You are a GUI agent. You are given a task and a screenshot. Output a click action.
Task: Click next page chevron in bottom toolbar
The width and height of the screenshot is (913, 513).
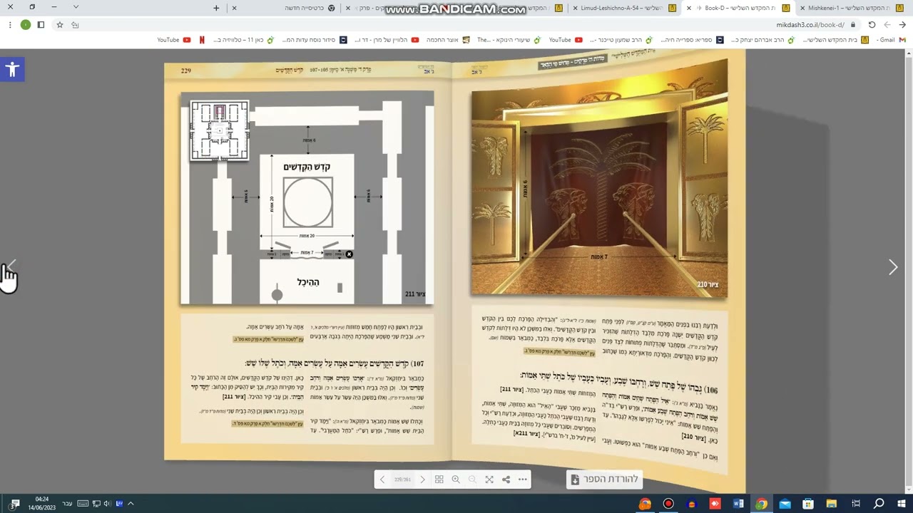422,480
